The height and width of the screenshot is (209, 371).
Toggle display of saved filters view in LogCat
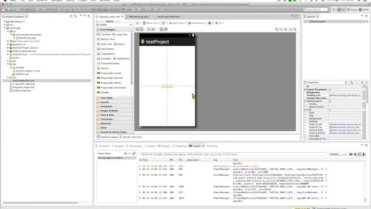[359, 154]
